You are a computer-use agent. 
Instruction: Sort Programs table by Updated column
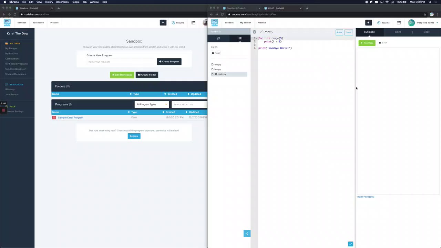[x=194, y=112]
